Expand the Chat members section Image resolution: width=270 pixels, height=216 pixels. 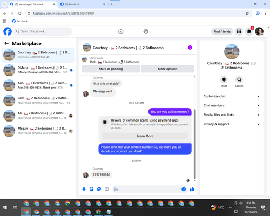(x=232, y=105)
